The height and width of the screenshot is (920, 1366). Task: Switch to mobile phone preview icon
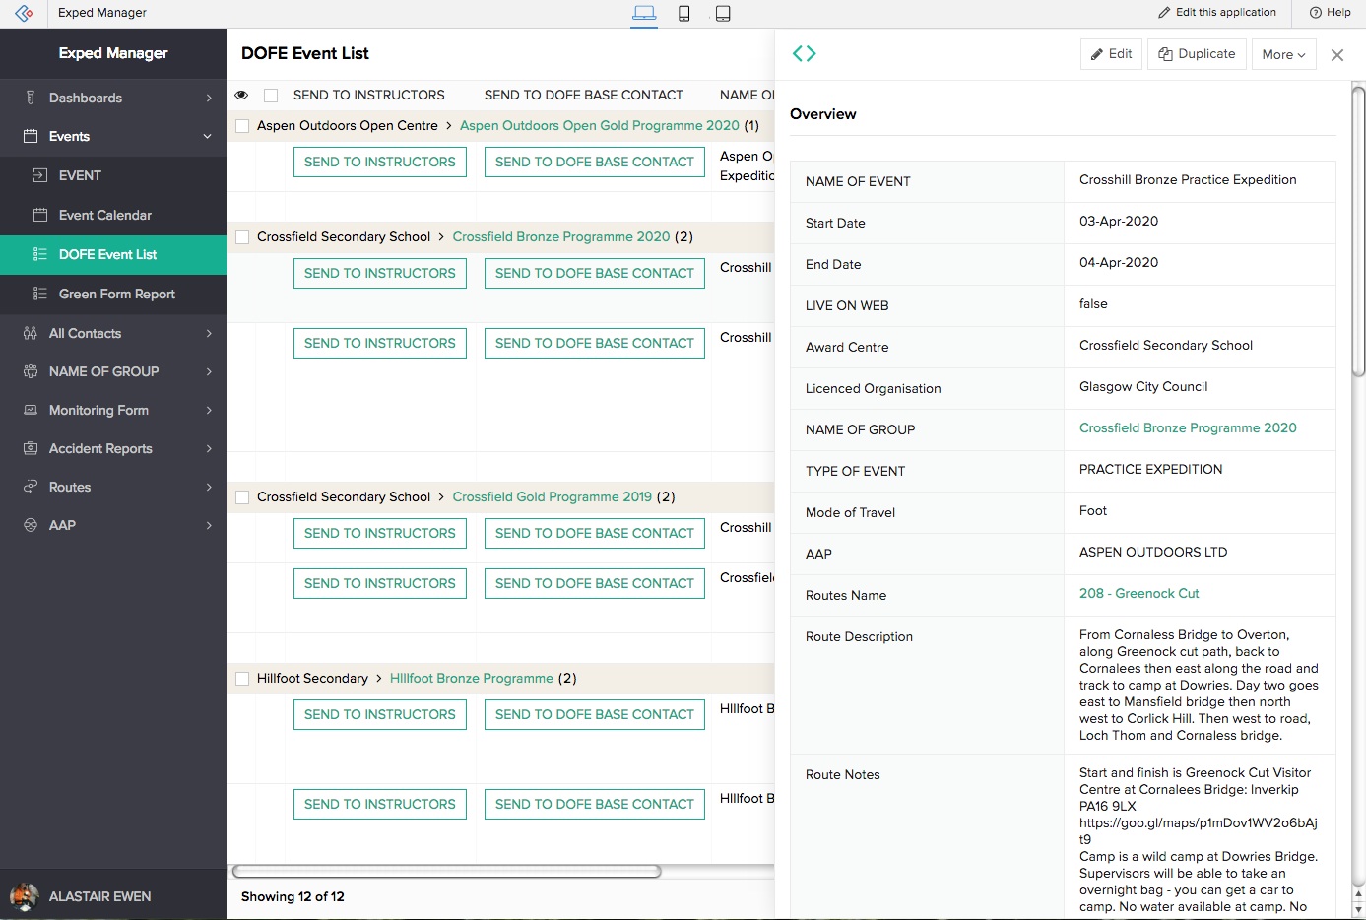pyautogui.click(x=683, y=13)
